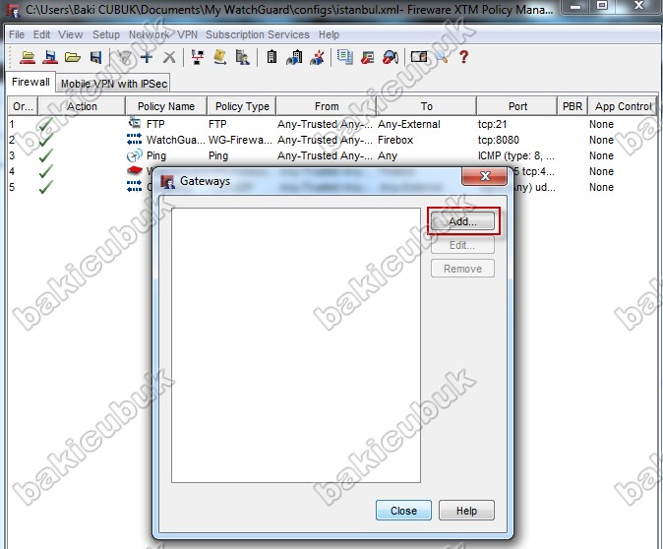The height and width of the screenshot is (549, 663).
Task: Click the Gateways dialog Help button
Action: click(x=466, y=511)
